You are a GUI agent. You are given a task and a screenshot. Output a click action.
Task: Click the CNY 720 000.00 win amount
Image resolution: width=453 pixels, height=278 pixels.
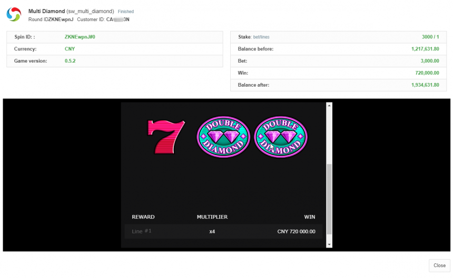tap(296, 231)
